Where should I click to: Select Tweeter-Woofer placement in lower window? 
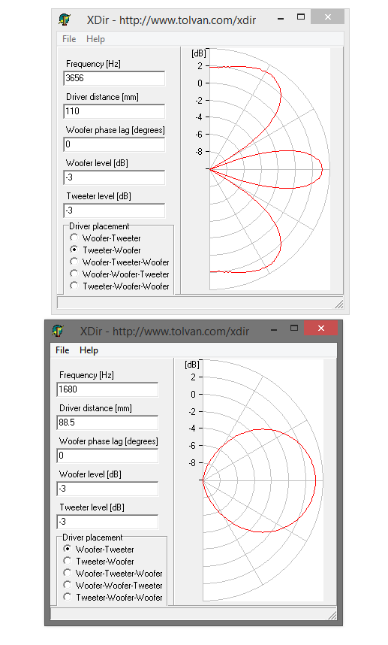pos(99,561)
